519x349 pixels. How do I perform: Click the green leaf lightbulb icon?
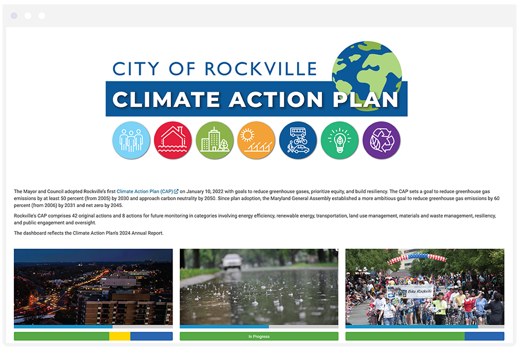click(340, 140)
